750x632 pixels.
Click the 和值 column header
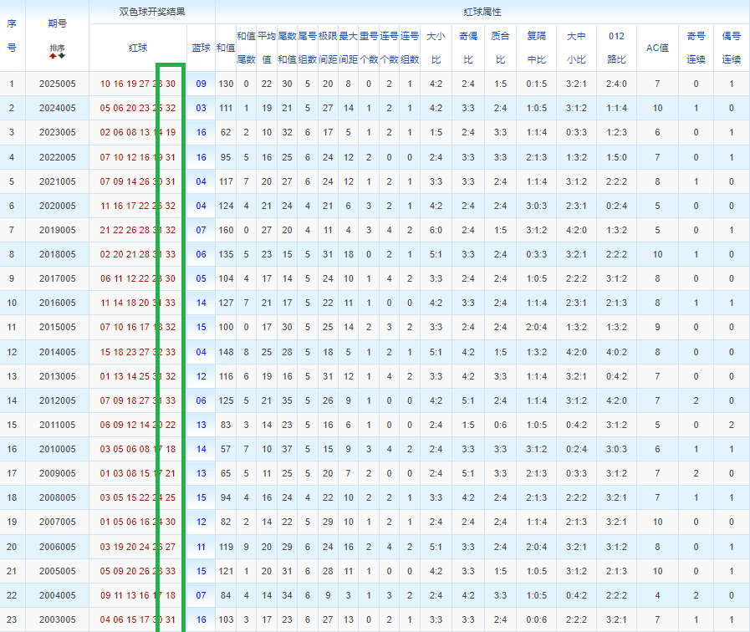click(x=225, y=48)
